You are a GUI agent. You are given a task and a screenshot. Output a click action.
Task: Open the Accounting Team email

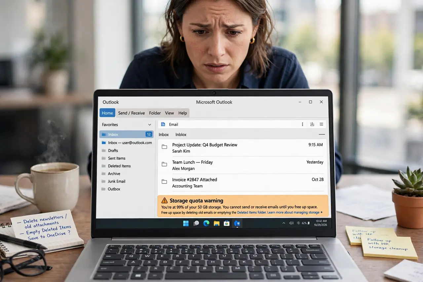(x=242, y=183)
